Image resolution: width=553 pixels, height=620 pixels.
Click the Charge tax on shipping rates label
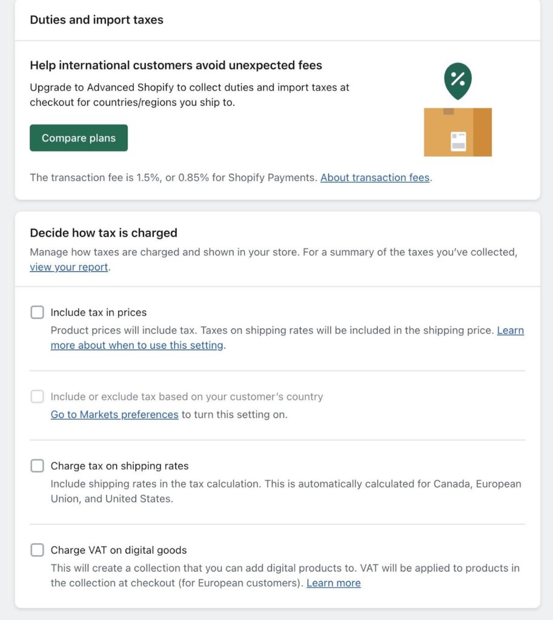[119, 466]
